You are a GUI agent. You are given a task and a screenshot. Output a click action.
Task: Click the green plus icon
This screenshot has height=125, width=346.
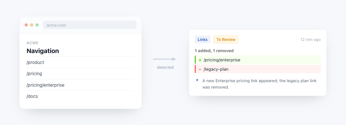(x=200, y=60)
